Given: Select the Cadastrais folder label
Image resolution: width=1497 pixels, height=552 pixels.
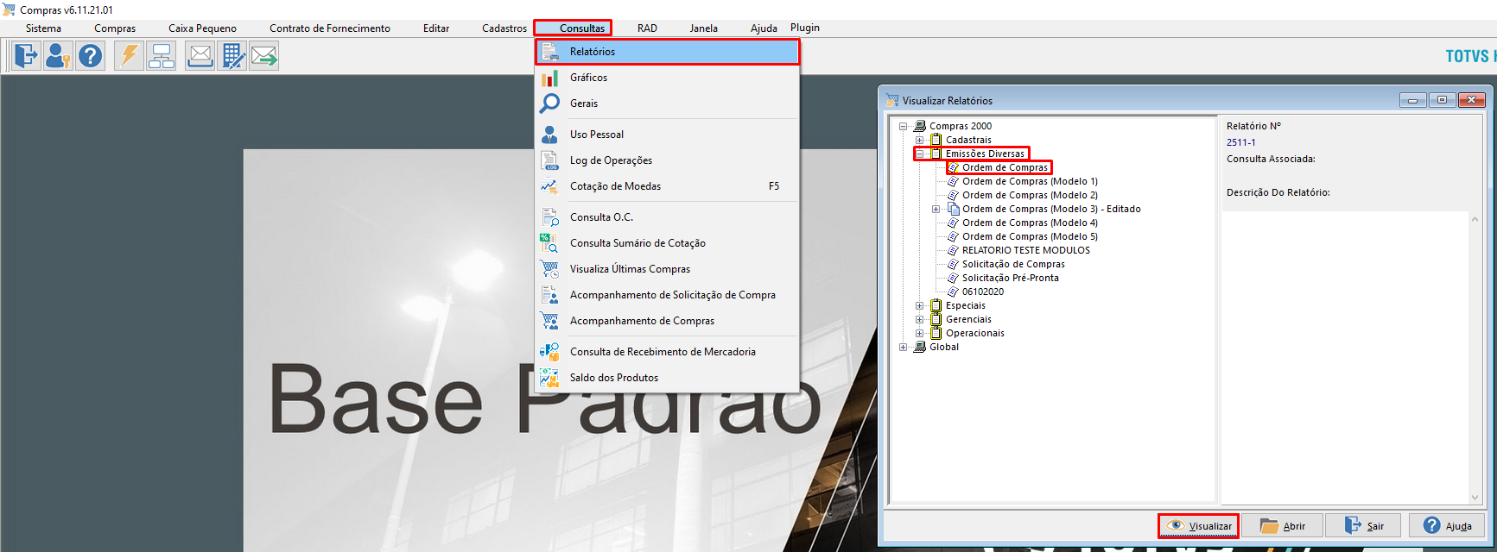Looking at the screenshot, I should [x=968, y=140].
